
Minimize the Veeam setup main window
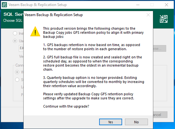point(138,5)
